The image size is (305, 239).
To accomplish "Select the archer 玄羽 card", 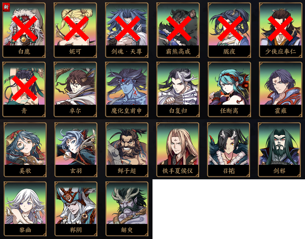I will click(x=76, y=150).
